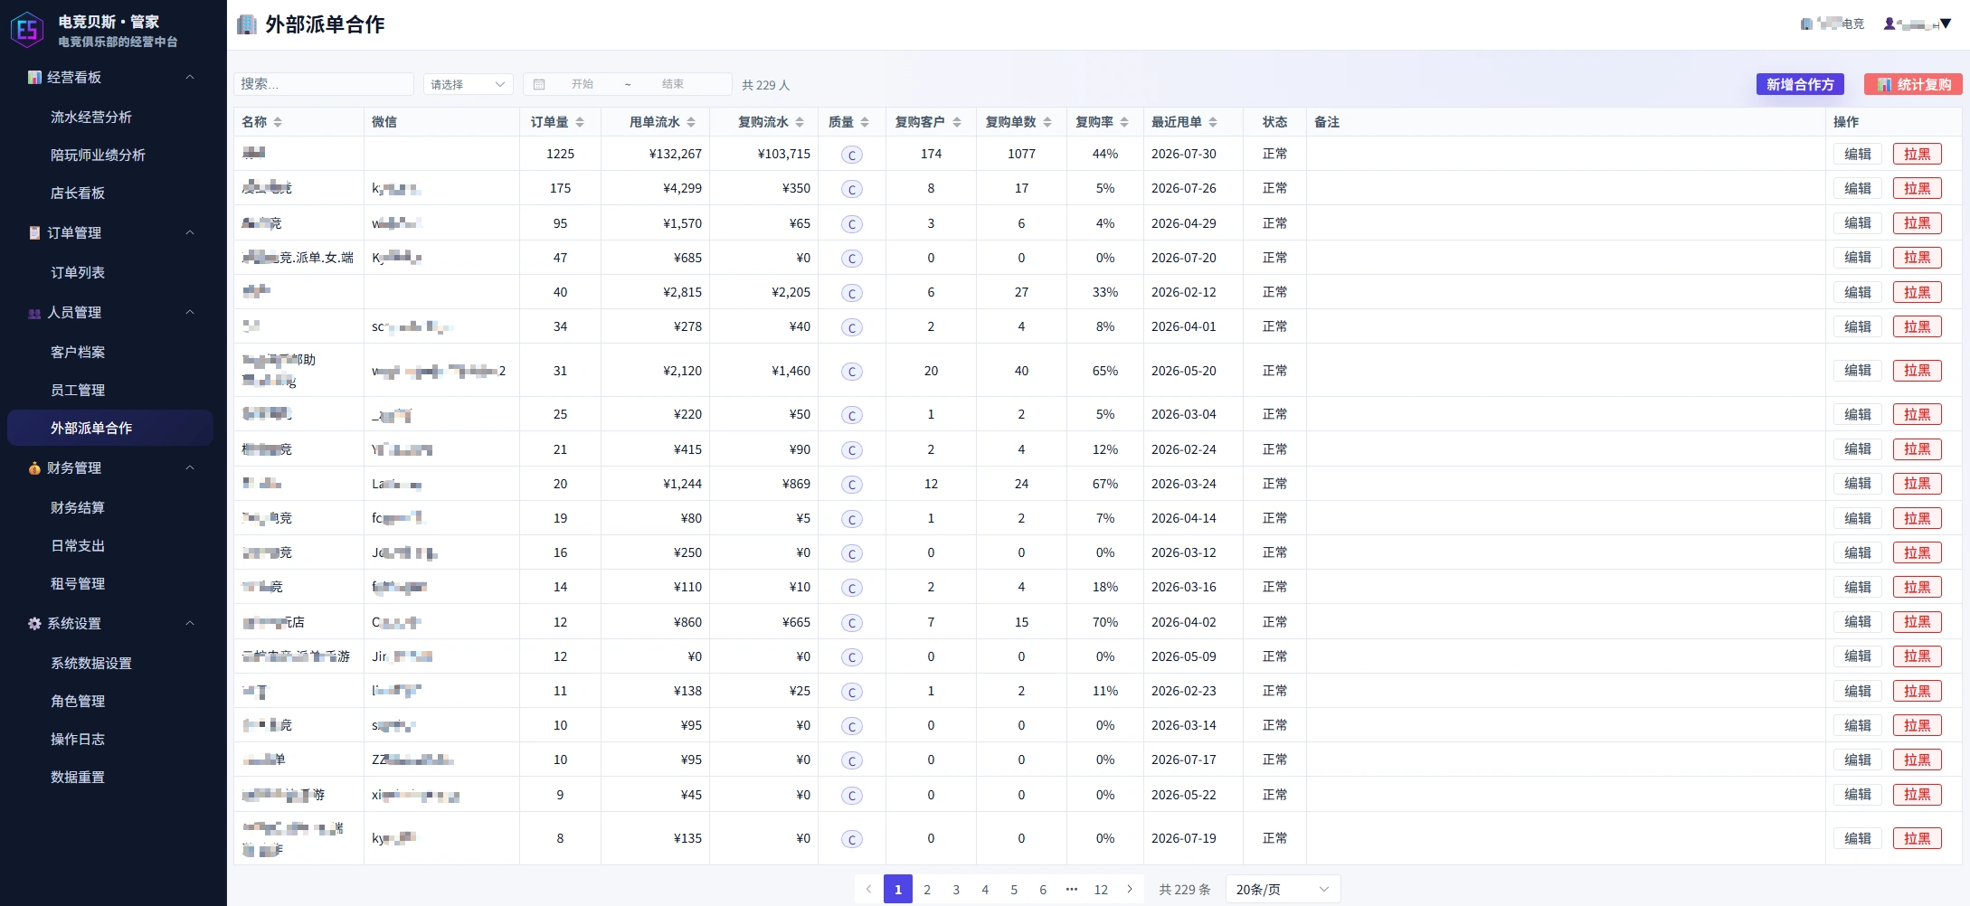Screen dimensions: 1970x906
Task: Open 日常支出 in sidebar
Action: (78, 545)
